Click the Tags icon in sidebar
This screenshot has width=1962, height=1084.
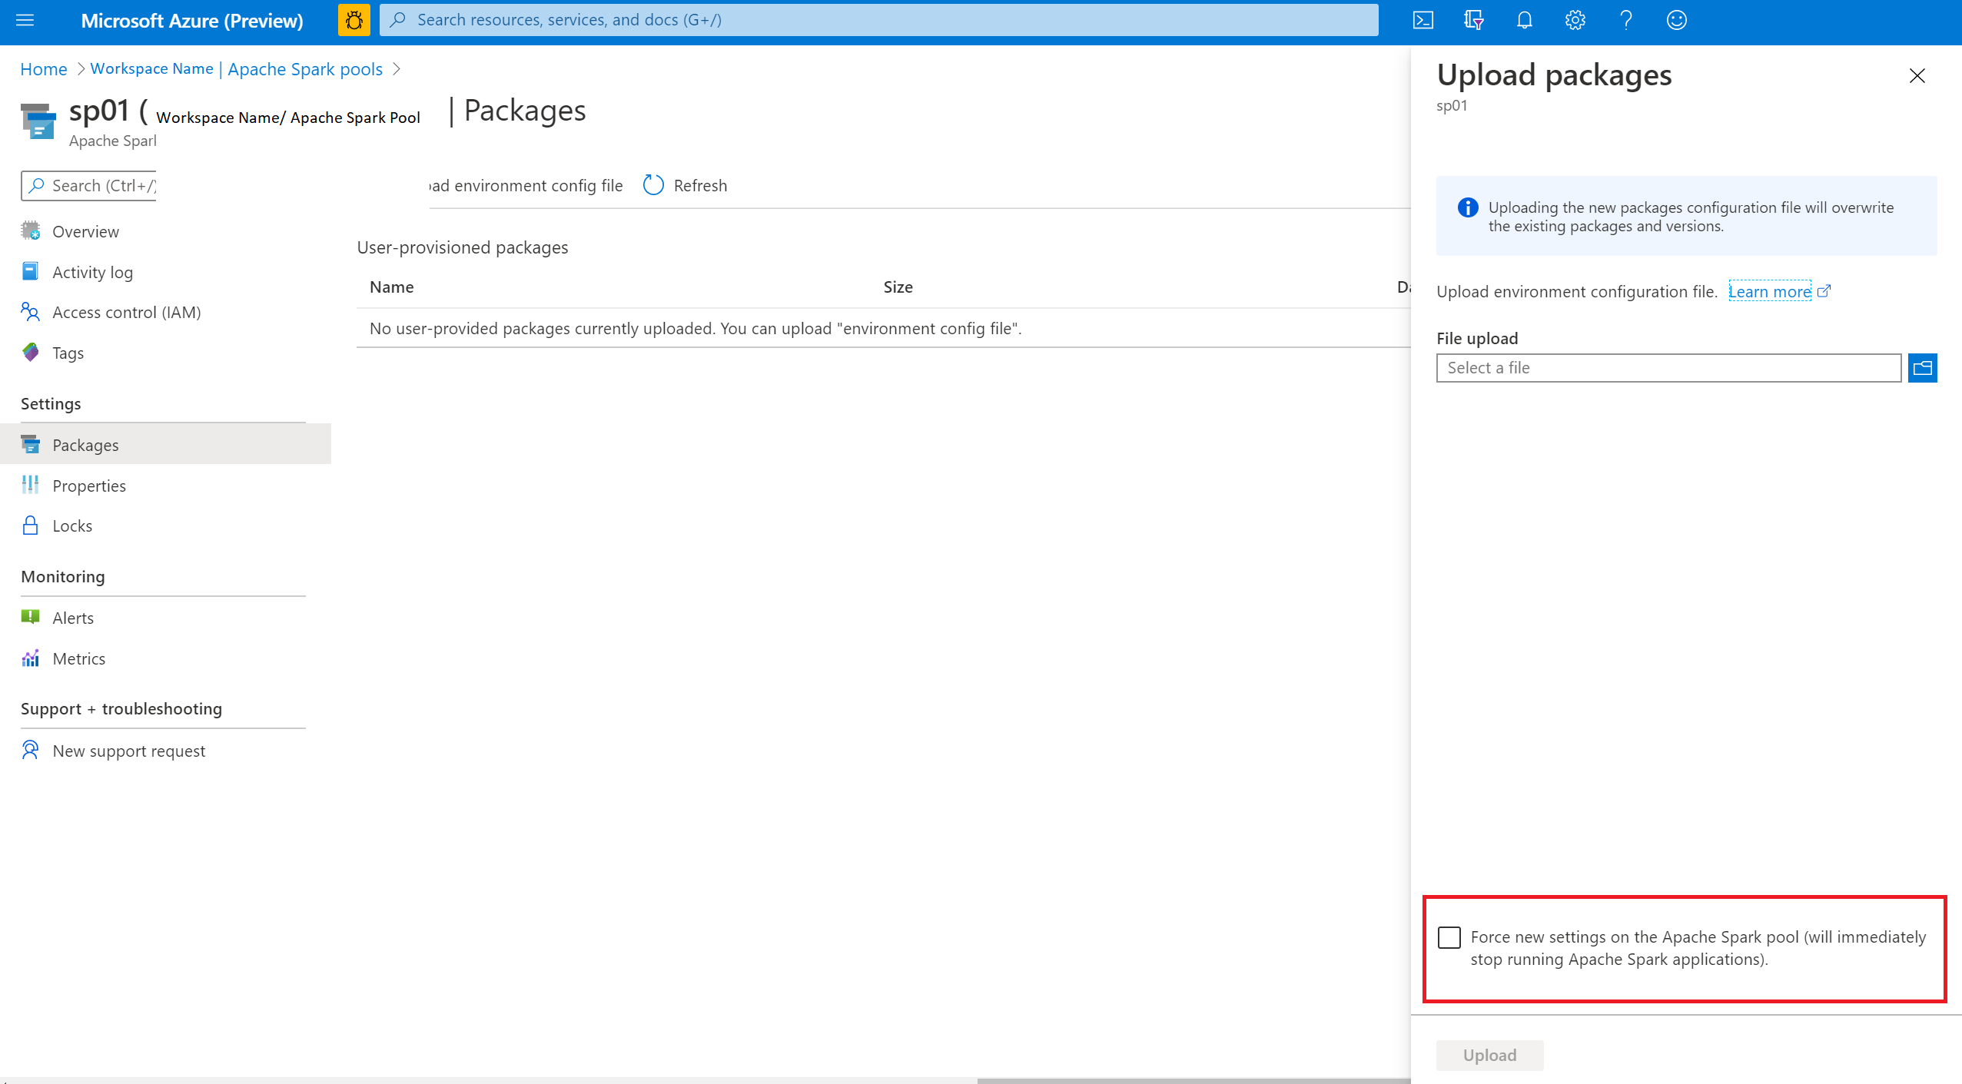pos(32,351)
